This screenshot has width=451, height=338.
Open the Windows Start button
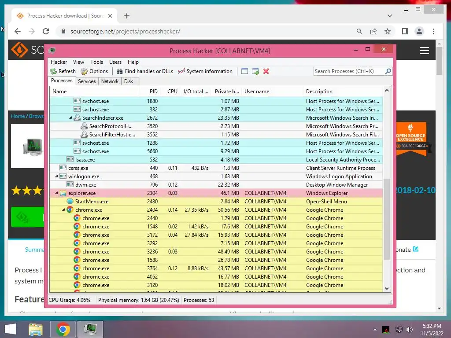click(11, 329)
